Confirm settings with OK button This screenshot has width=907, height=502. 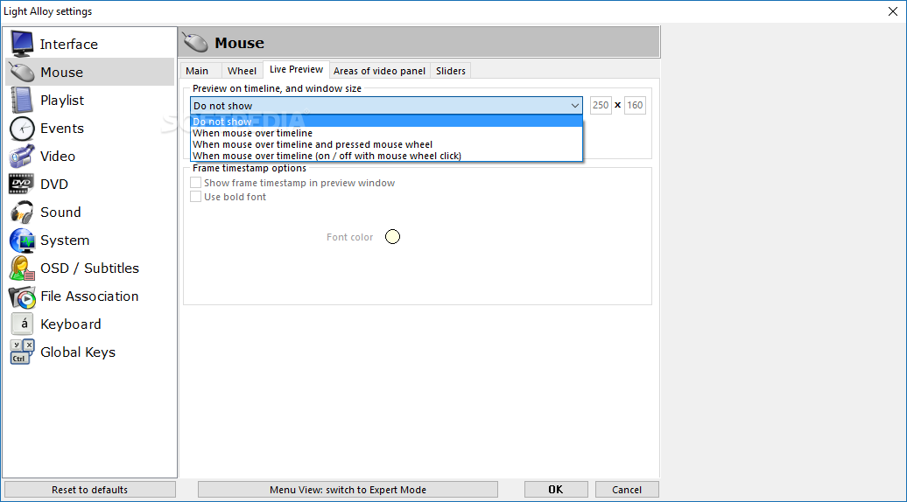point(556,489)
